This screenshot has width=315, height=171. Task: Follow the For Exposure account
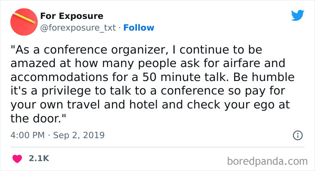point(139,28)
